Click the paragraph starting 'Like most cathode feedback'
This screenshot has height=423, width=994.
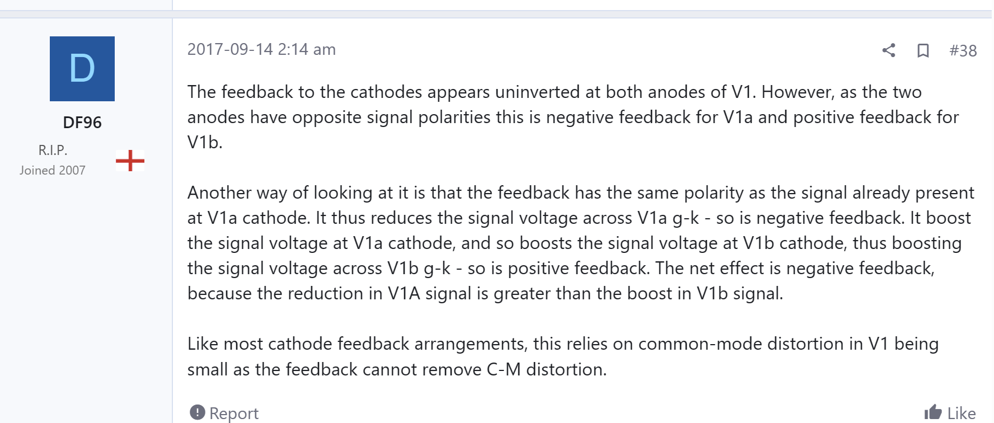[563, 356]
